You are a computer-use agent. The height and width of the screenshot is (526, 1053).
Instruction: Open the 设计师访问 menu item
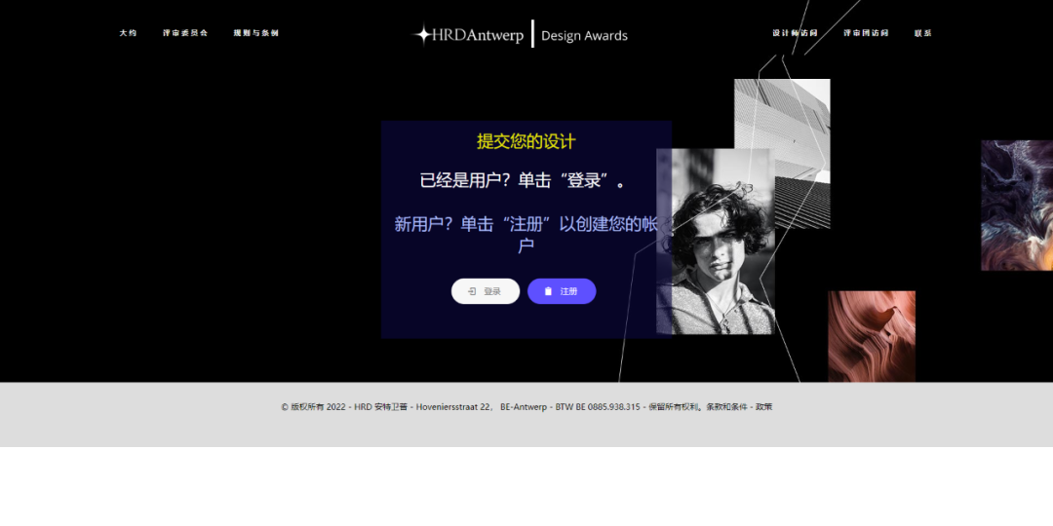pyautogui.click(x=796, y=33)
